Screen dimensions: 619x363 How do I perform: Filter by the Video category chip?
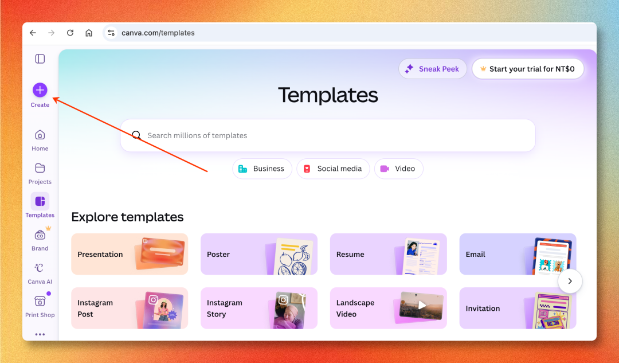(x=399, y=169)
